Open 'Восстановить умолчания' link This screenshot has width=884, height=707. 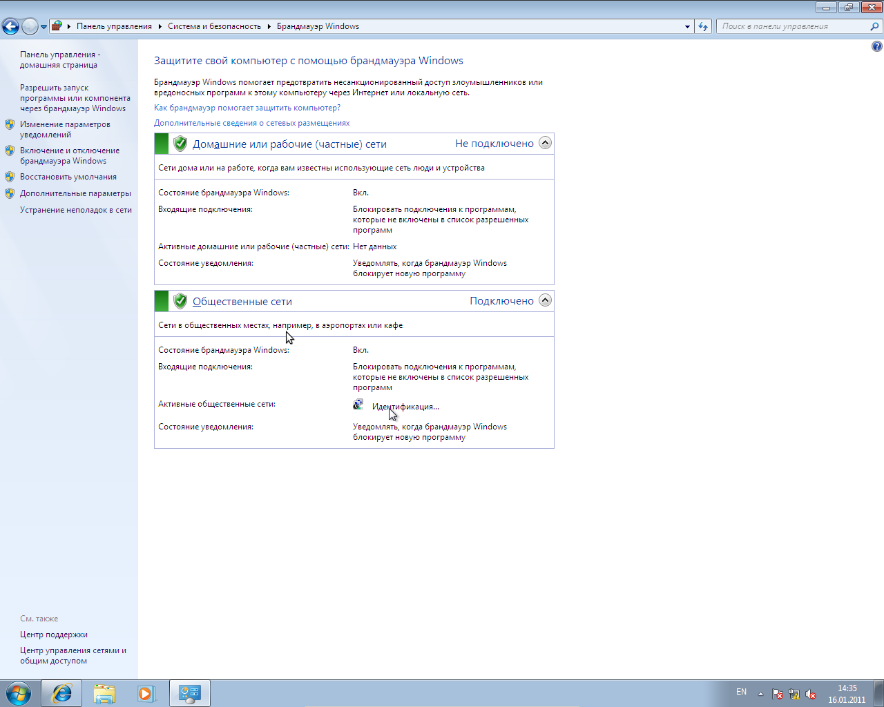coord(68,177)
